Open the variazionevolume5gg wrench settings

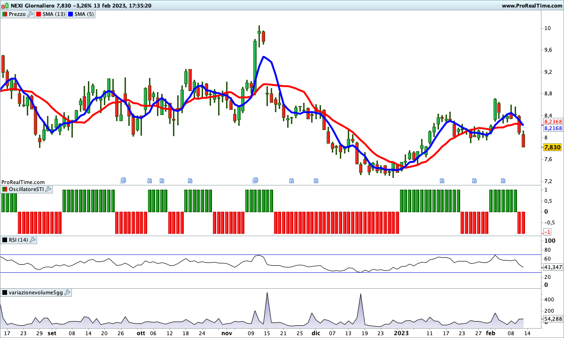click(67, 292)
